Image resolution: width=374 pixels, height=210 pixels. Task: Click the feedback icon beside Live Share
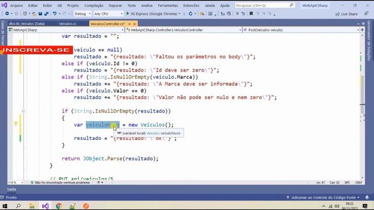pos(366,14)
